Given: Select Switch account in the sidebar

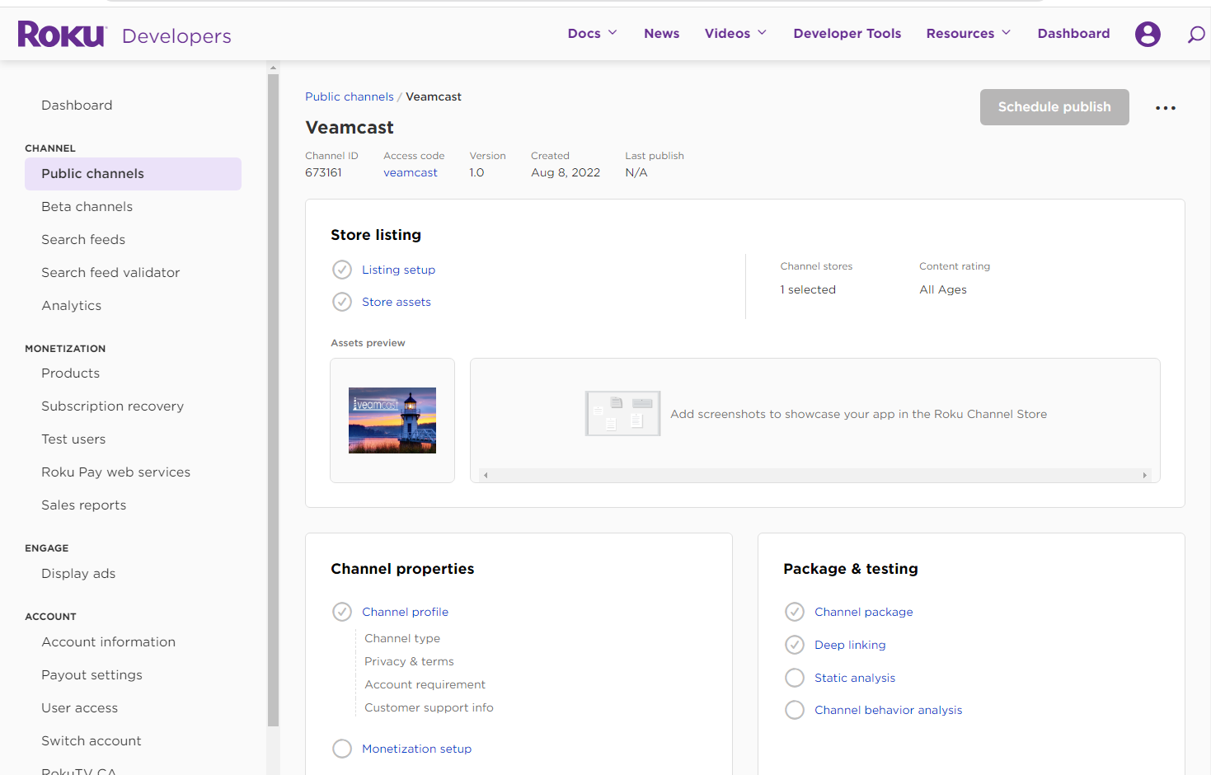Looking at the screenshot, I should click(x=92, y=741).
